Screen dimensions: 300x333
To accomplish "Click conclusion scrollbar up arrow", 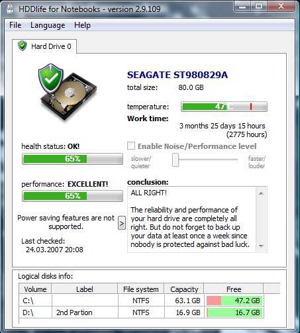I will 261,193.
